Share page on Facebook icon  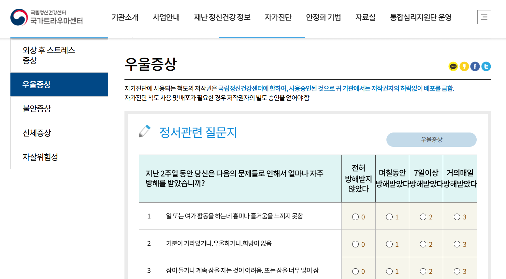coord(475,66)
